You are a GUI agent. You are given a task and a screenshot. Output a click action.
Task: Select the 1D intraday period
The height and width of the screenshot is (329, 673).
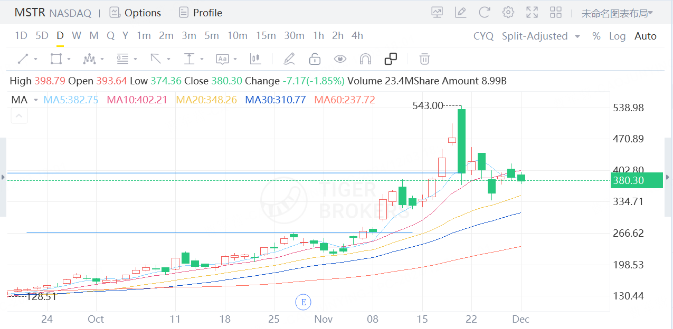(x=21, y=36)
